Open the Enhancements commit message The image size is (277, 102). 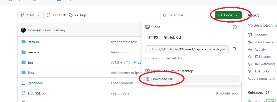pyautogui.click(x=122, y=83)
